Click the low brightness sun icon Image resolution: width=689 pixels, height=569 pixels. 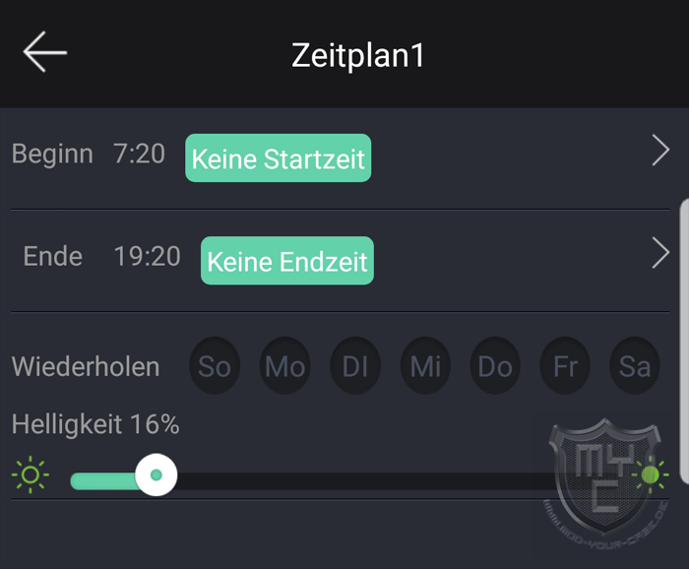(31, 474)
